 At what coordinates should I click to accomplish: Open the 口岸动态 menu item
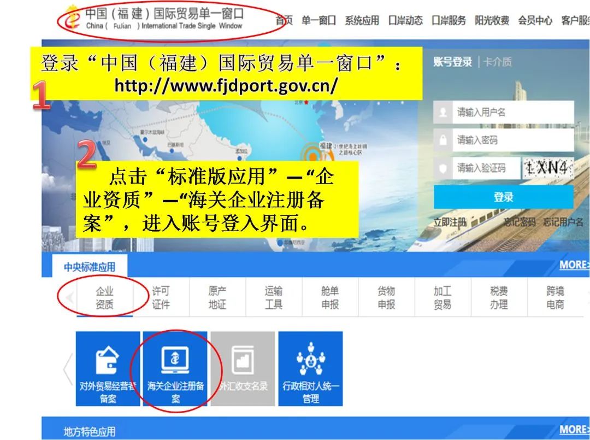click(405, 21)
